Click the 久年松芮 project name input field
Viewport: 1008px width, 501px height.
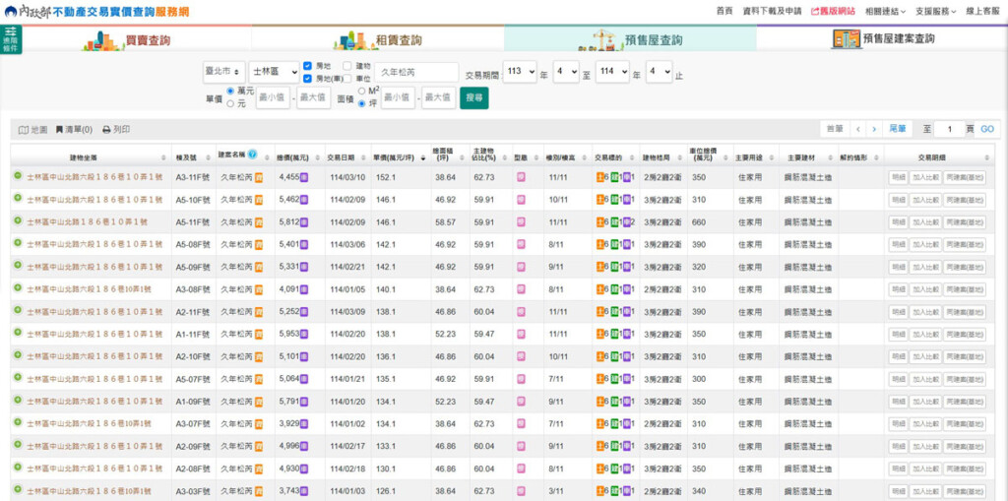[x=415, y=72]
